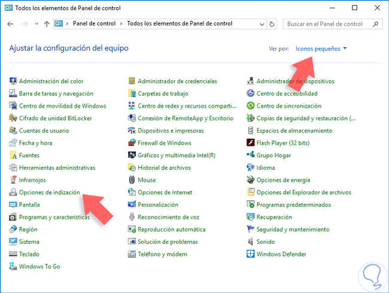389x293 pixels.
Task: Click the Mouse icon
Action: (132, 180)
